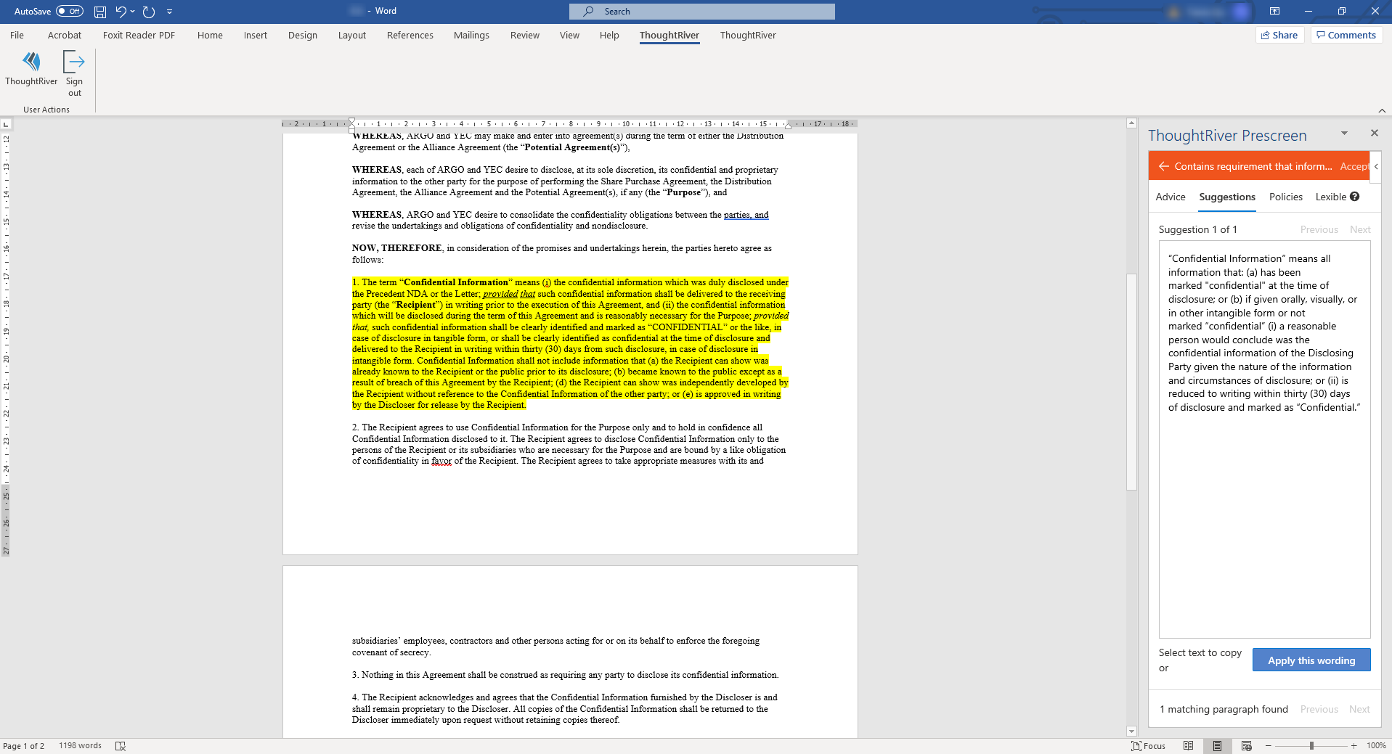The height and width of the screenshot is (754, 1392).
Task: Expand the side chevron on pane header
Action: 1376,166
